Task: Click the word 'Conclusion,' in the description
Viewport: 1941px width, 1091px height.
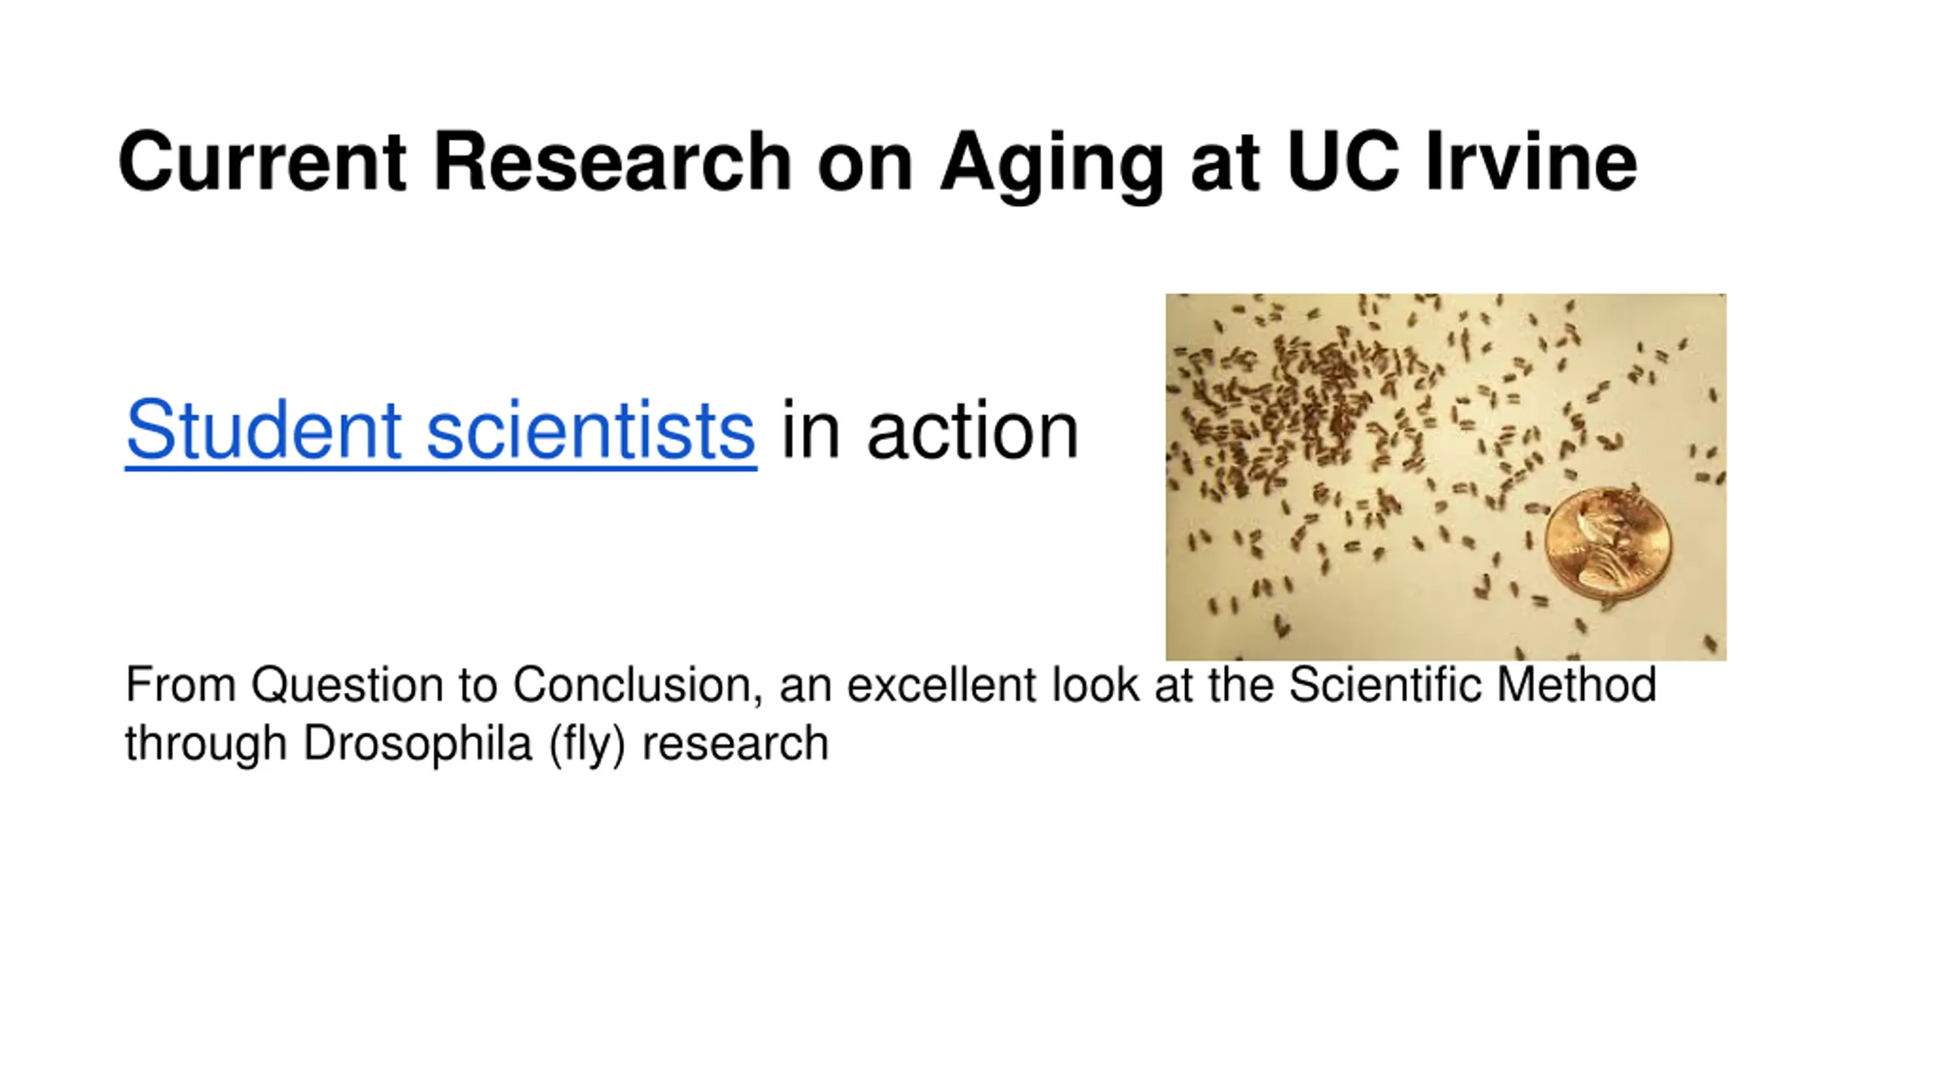Action: [x=638, y=686]
